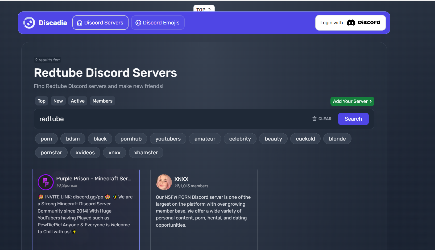Click Login with Discord button
The image size is (435, 250).
click(350, 23)
